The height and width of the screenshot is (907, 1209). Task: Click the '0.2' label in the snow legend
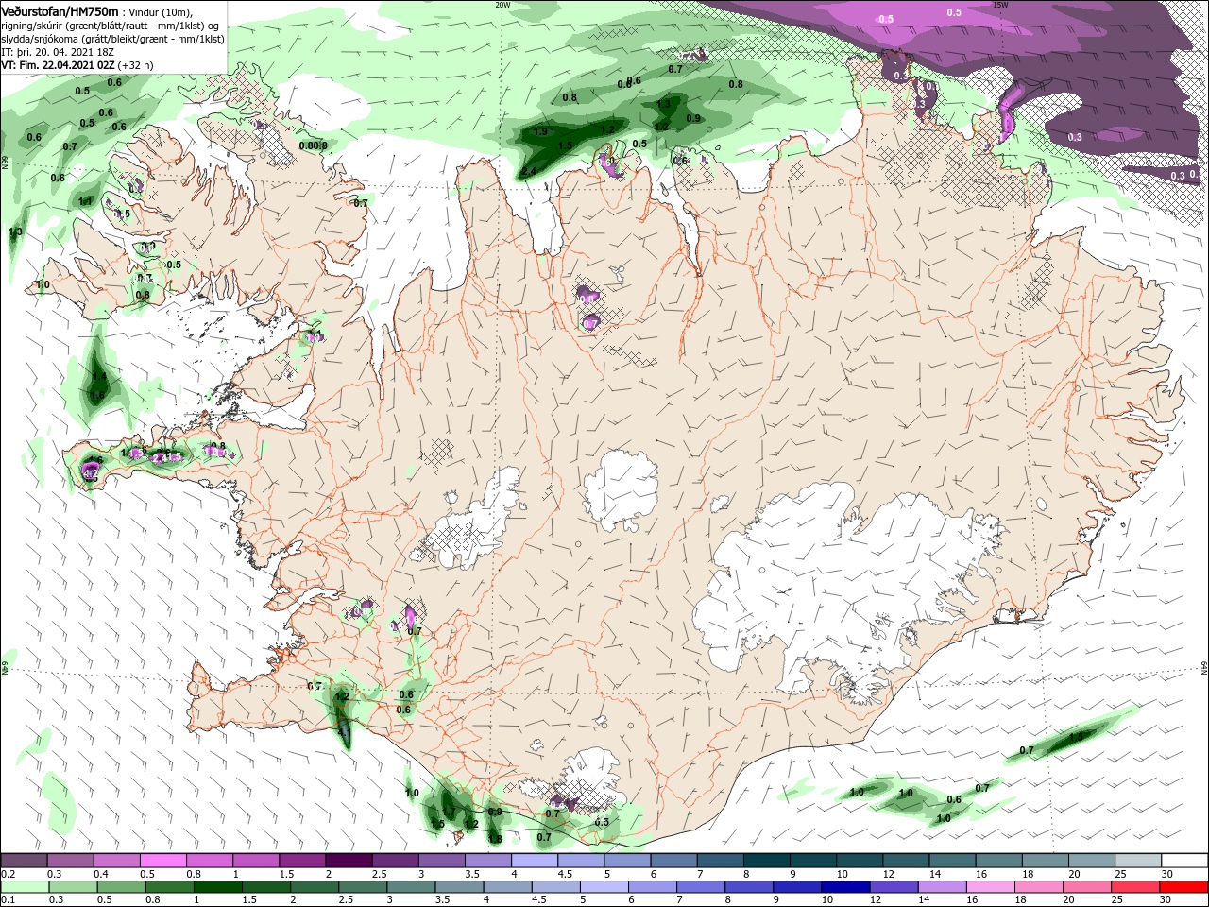click(9, 874)
